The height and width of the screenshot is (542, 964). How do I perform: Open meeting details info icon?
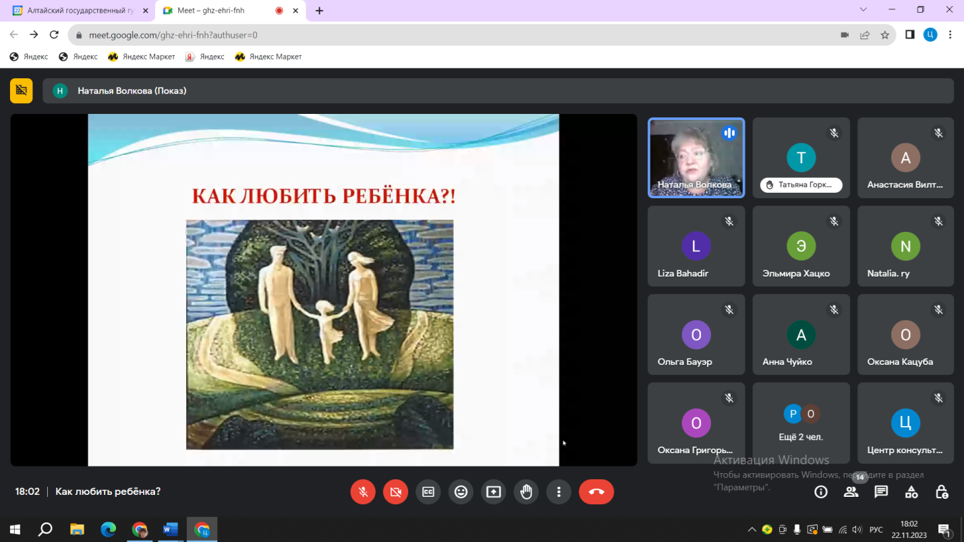[821, 492]
